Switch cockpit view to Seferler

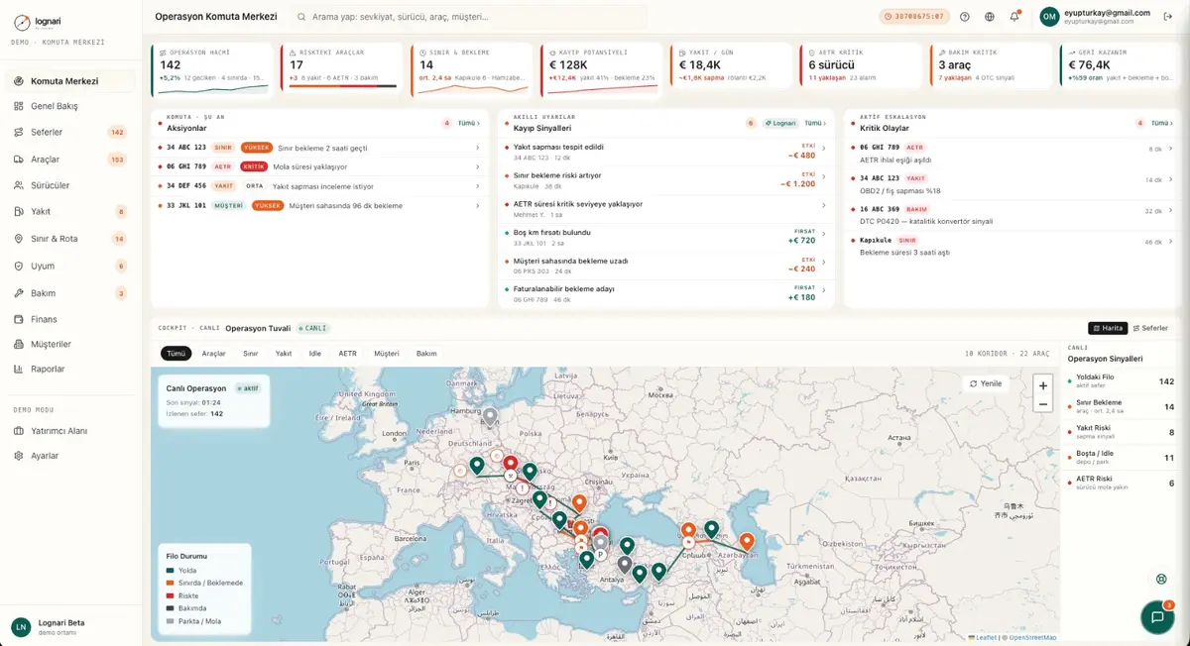(1151, 328)
